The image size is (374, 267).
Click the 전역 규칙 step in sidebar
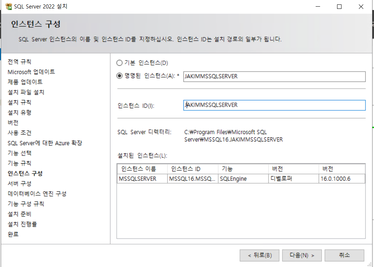pyautogui.click(x=19, y=62)
